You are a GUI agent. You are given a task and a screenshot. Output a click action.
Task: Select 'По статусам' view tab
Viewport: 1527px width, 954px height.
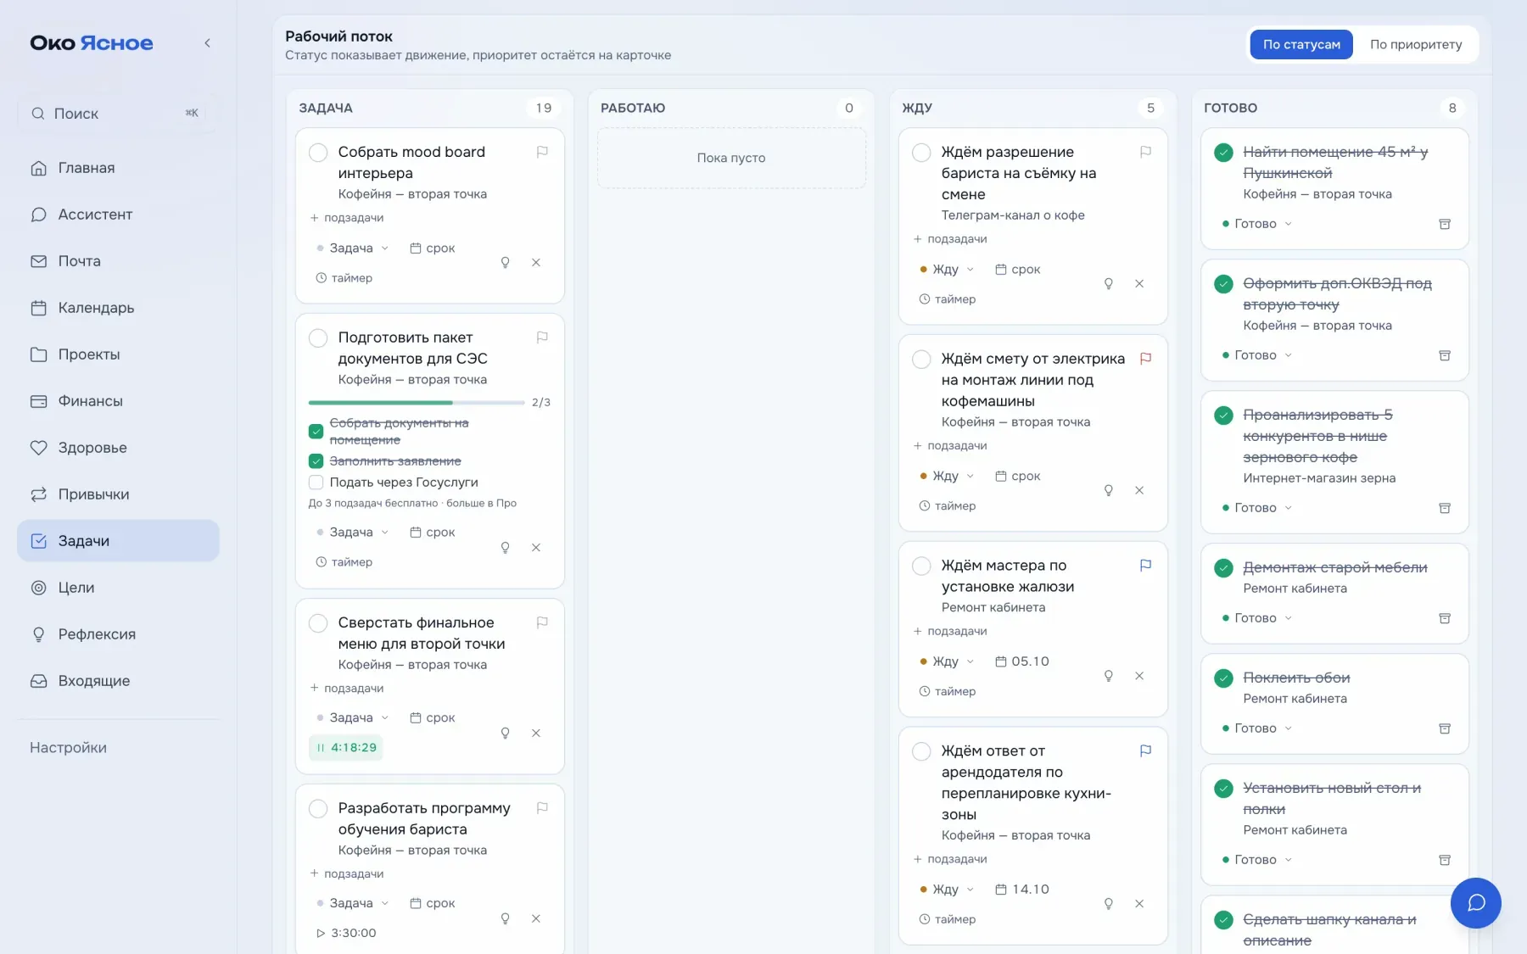pyautogui.click(x=1301, y=45)
